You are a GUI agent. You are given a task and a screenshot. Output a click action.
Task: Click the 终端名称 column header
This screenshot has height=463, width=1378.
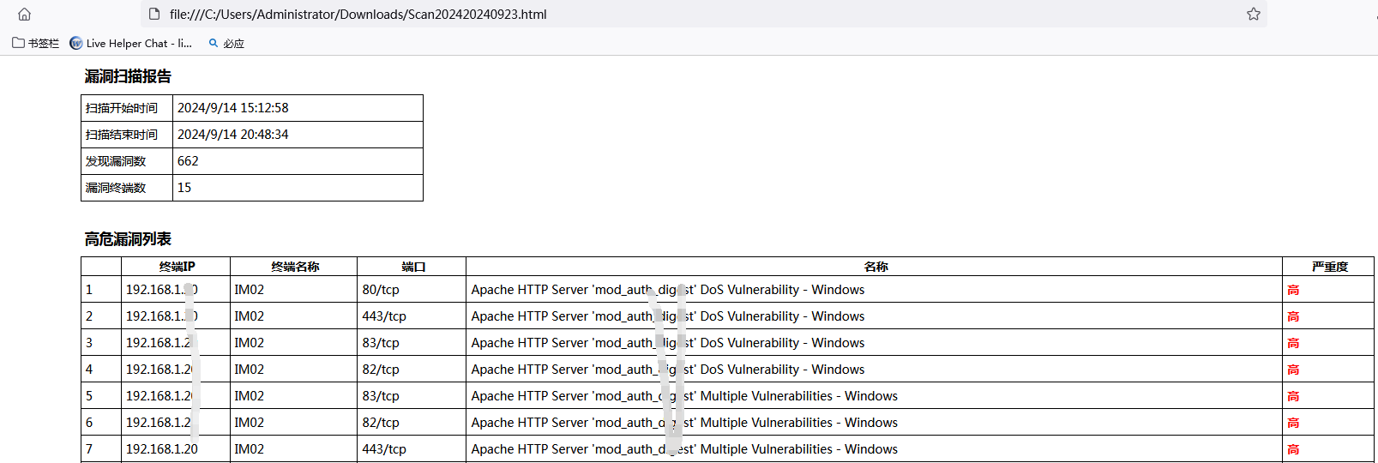[x=295, y=267]
